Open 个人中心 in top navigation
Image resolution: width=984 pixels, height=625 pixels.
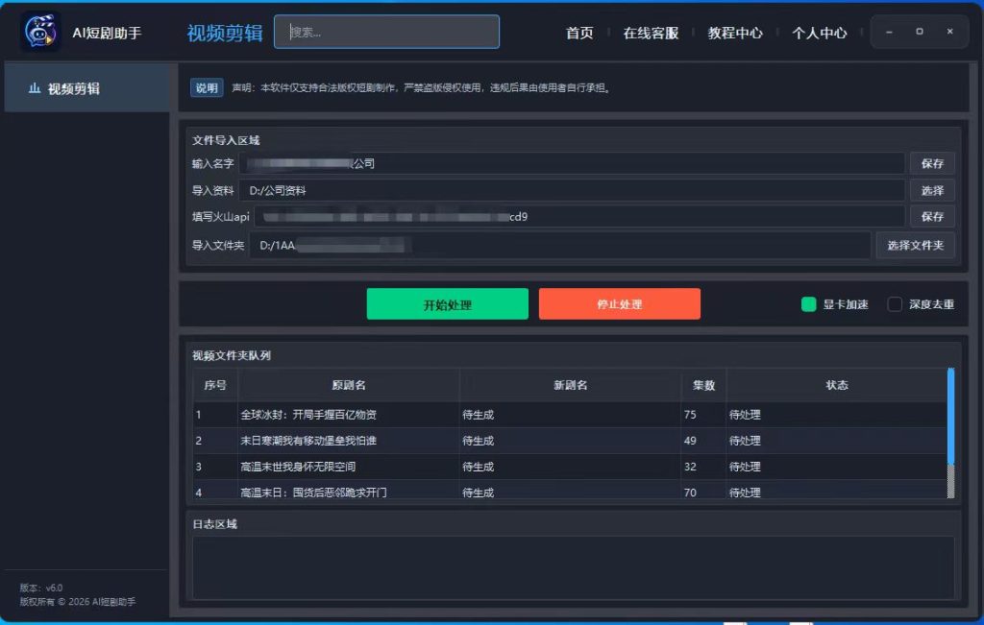tap(819, 34)
